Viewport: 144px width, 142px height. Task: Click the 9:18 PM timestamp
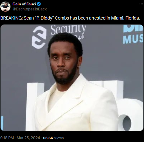[7, 138]
